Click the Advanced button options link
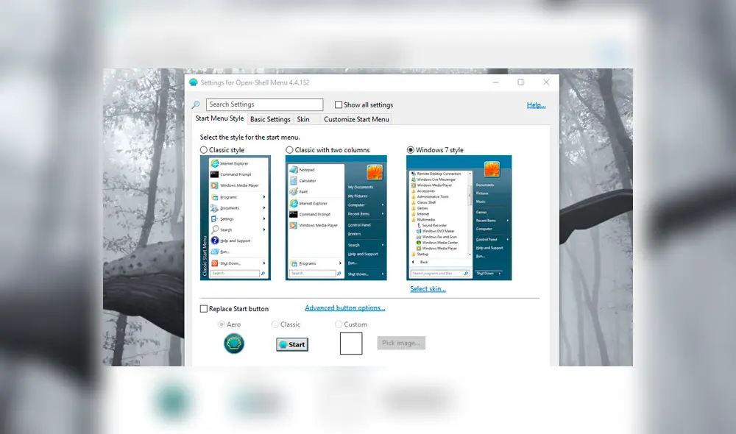Viewport: 736px width, 434px height. pyautogui.click(x=344, y=308)
